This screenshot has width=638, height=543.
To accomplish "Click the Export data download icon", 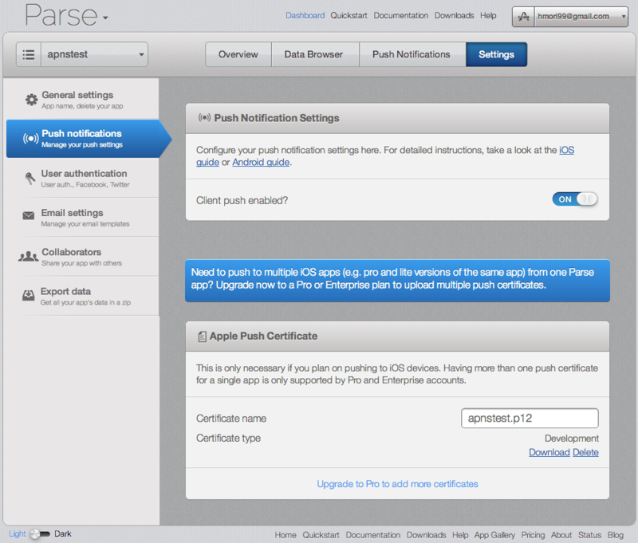I will (x=29, y=296).
